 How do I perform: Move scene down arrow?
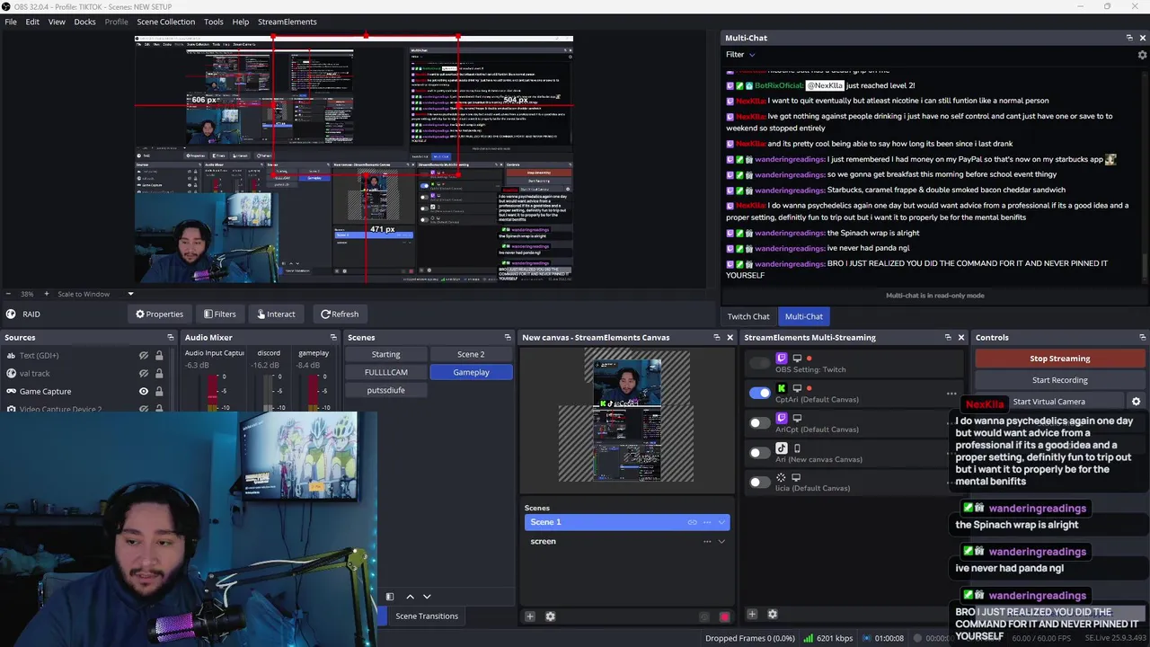click(x=427, y=597)
